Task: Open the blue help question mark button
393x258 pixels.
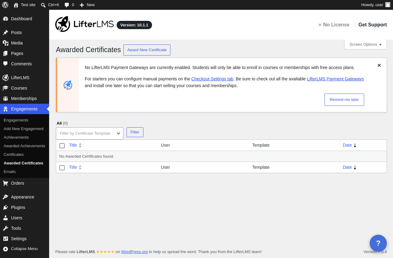Action: pos(378,243)
